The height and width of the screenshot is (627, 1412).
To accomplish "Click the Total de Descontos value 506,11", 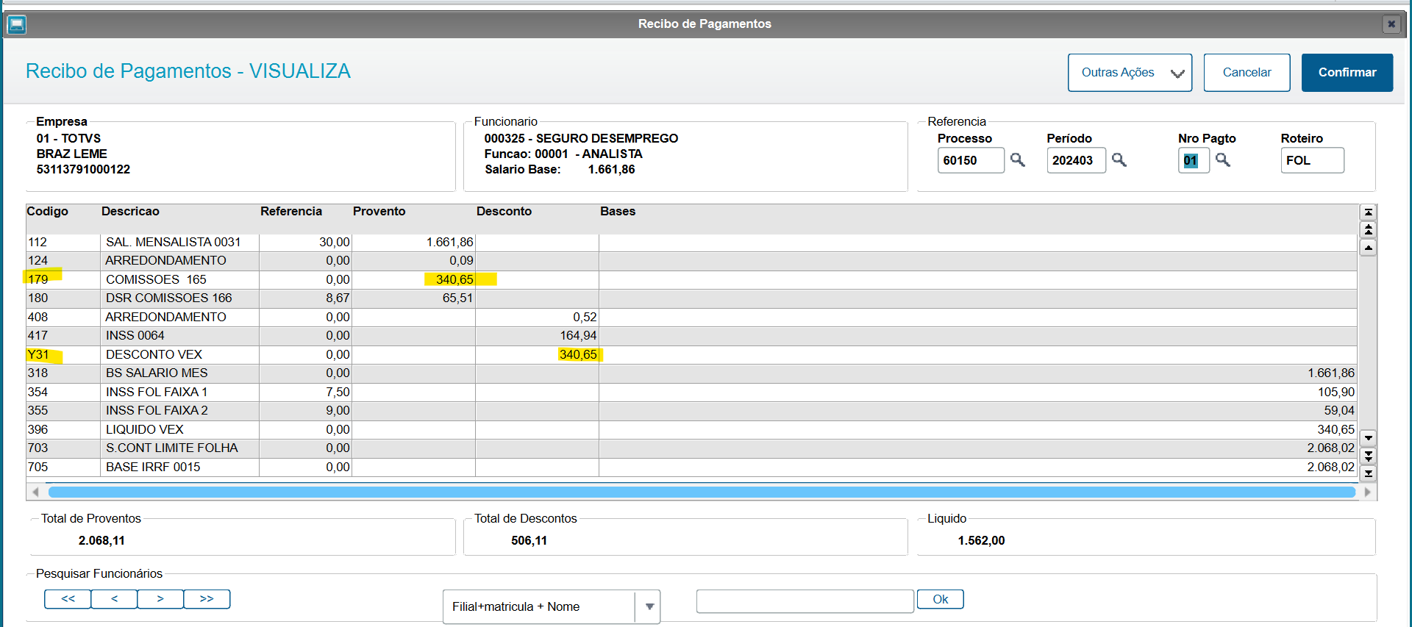I will (529, 540).
